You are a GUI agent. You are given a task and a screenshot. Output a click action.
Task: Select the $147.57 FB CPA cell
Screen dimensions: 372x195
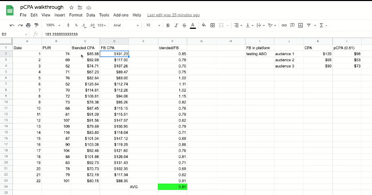point(115,120)
